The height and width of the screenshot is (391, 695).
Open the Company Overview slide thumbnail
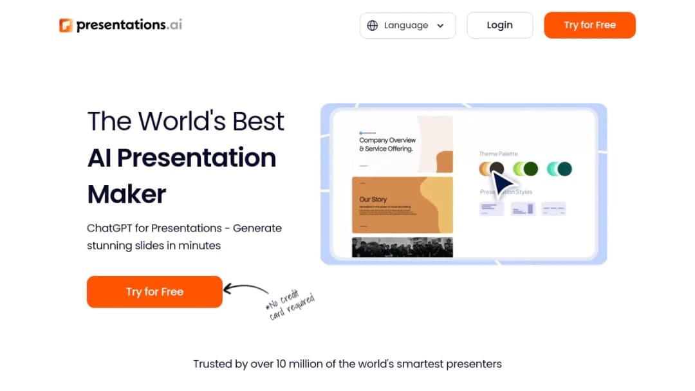[402, 144]
